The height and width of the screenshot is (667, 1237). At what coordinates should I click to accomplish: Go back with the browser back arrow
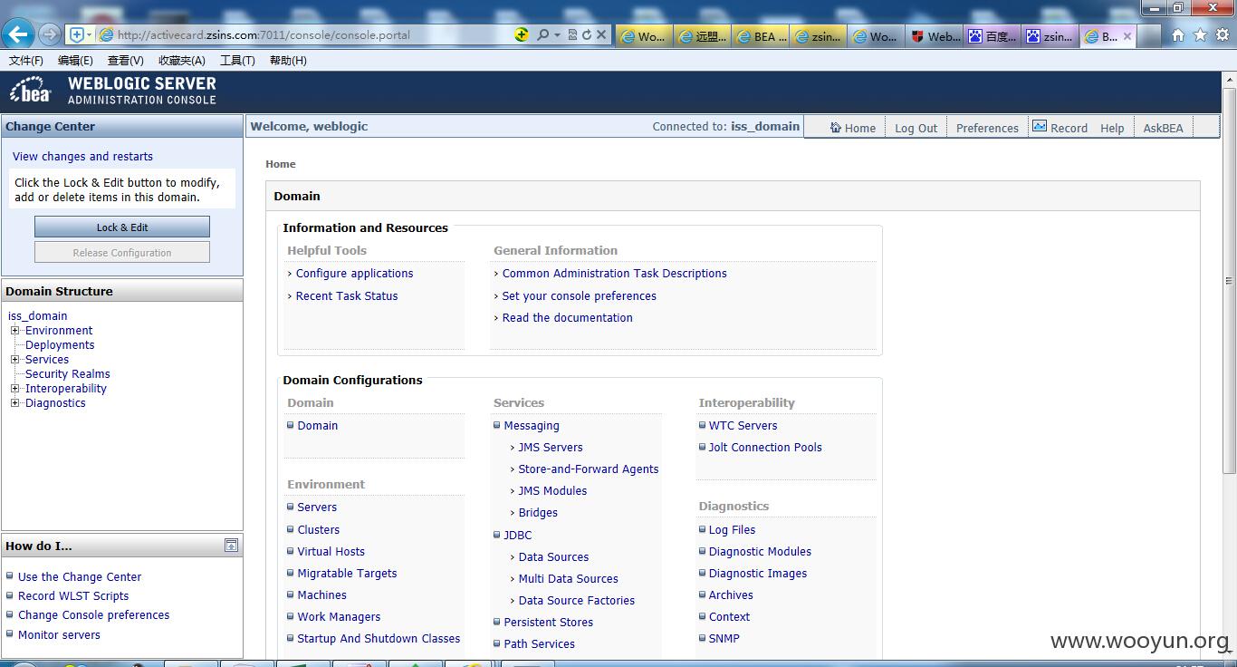pyautogui.click(x=18, y=34)
